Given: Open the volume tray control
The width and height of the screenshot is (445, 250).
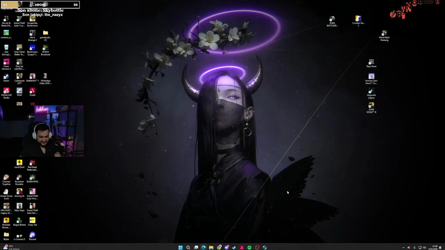Looking at the screenshot, I should click(x=424, y=248).
